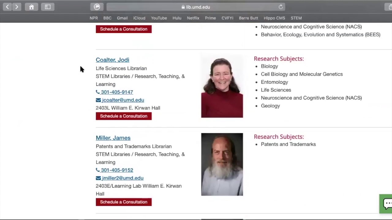Open the Barre Butt bookmark
Viewport: 392px width, 220px height.
coord(248,18)
